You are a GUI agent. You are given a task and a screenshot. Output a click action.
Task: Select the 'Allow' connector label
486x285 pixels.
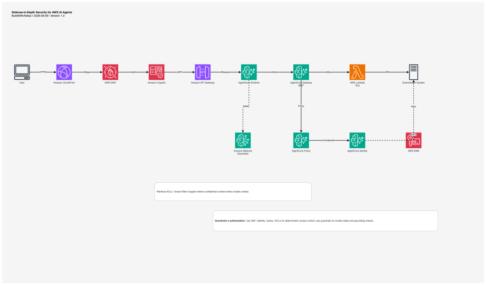329,72
